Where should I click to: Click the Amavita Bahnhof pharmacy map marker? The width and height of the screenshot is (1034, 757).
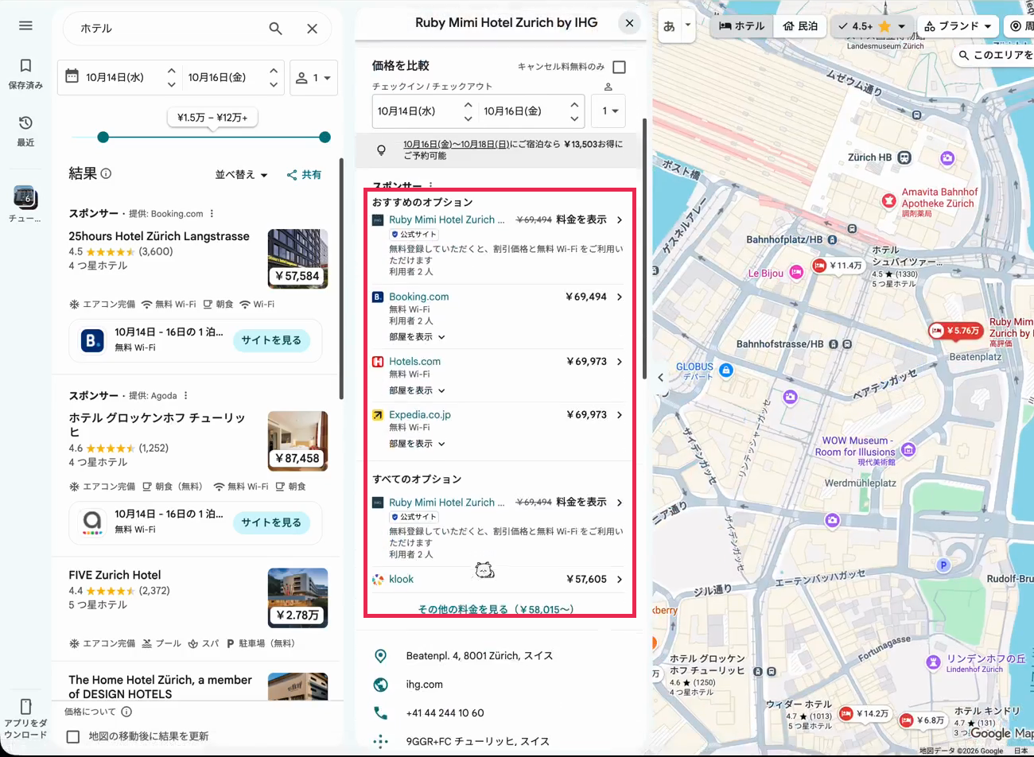[889, 200]
